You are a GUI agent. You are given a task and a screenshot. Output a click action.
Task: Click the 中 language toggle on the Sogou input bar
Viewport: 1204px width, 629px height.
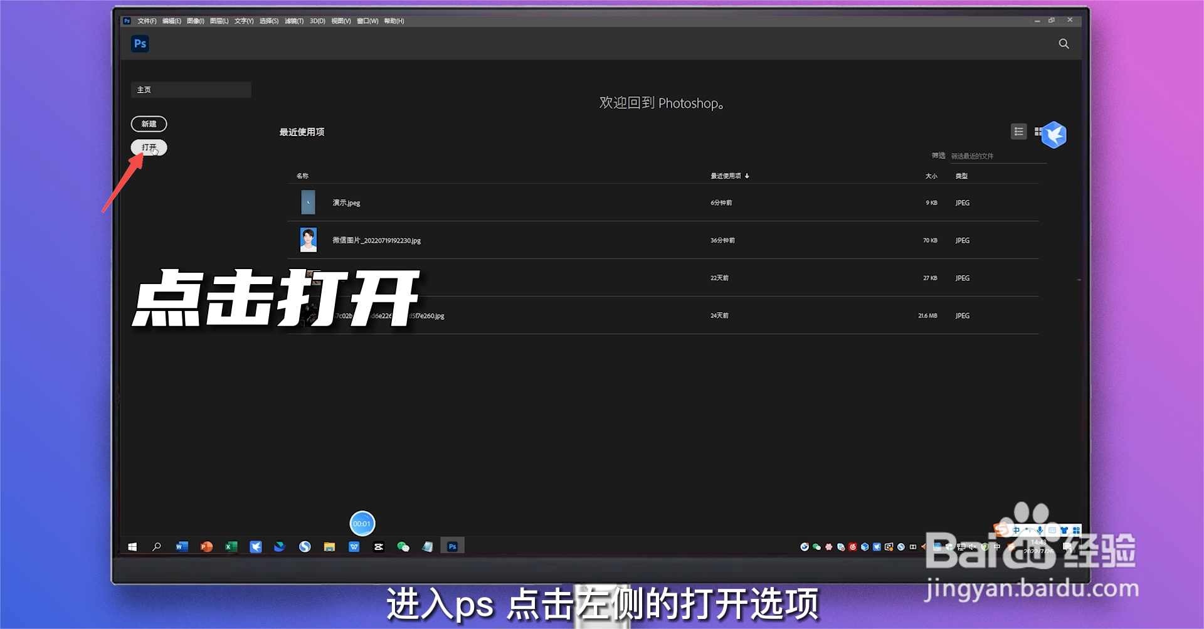(1016, 531)
